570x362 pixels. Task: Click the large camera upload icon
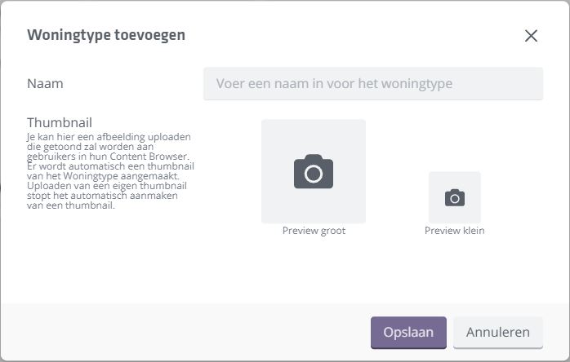(x=314, y=172)
